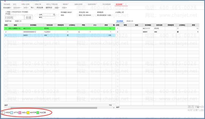Open the 拣货汇总 sub-tab
The width and height of the screenshot is (205, 119).
click(130, 21)
